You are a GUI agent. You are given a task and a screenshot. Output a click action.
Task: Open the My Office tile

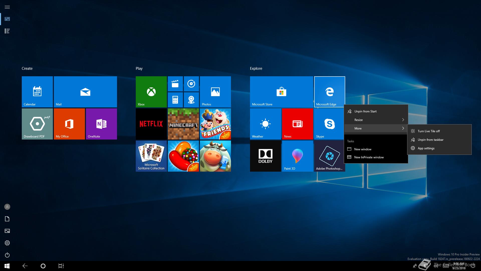pos(69,124)
